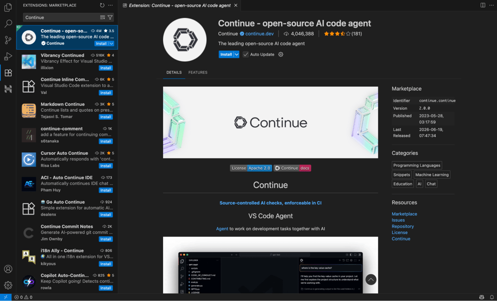Open the marketplace Views and More Actions menu

tap(110, 5)
